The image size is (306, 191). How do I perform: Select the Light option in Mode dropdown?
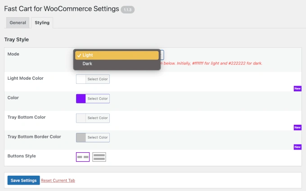(117, 55)
